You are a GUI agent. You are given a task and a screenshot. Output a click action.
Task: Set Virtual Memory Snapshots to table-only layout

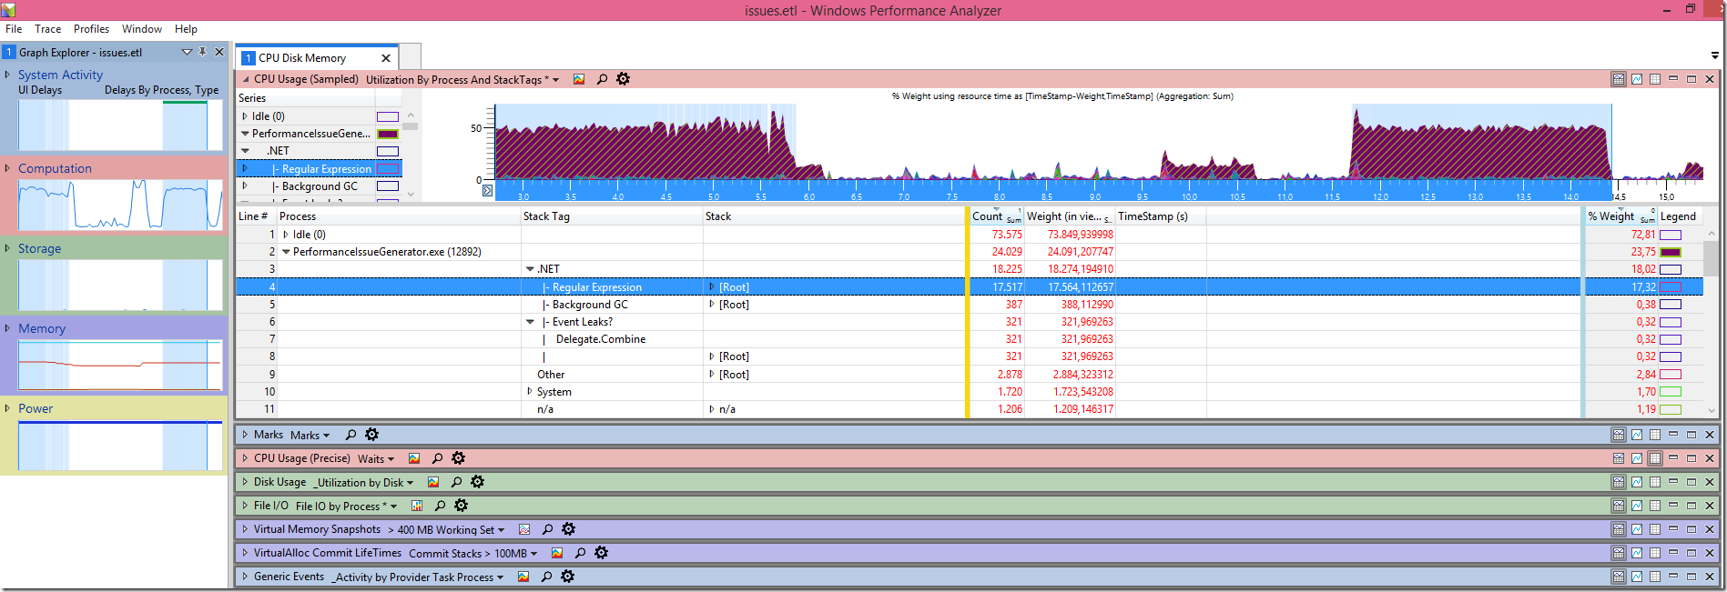point(1655,529)
